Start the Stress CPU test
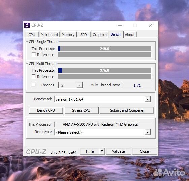The width and height of the screenshot is (189, 181). click(81, 110)
